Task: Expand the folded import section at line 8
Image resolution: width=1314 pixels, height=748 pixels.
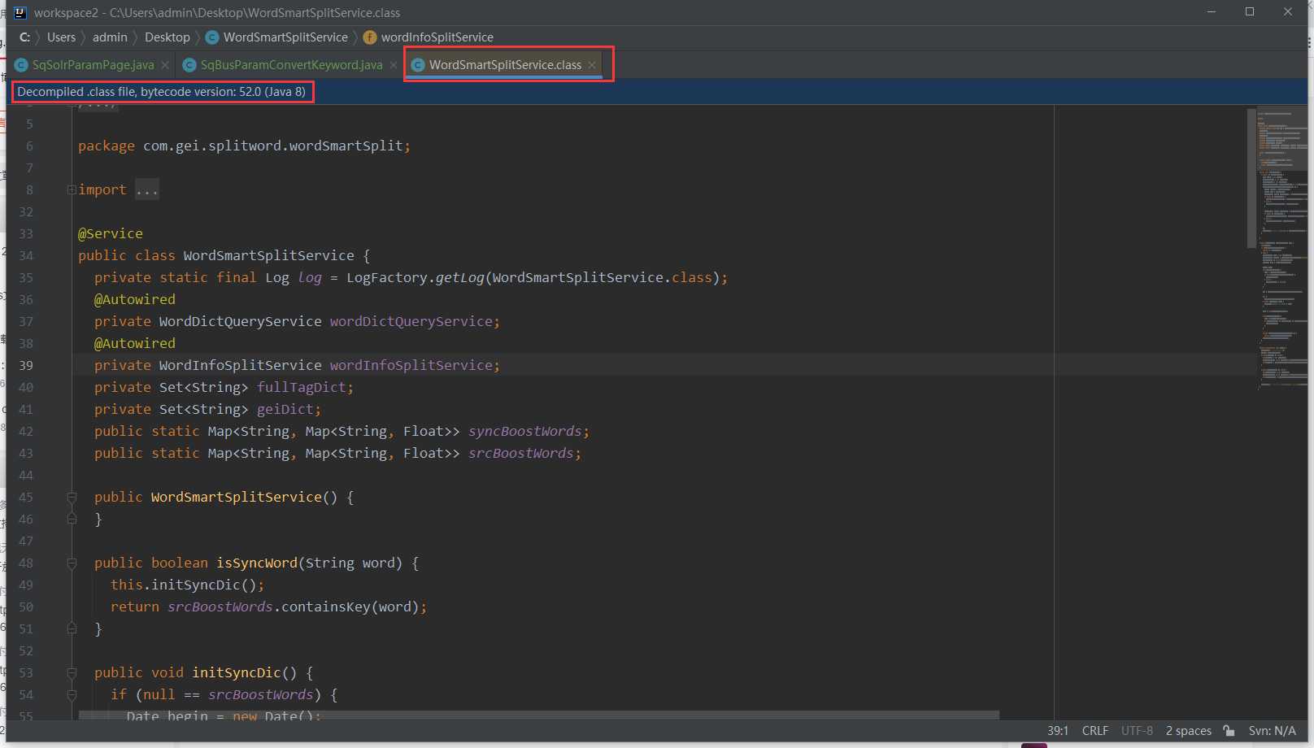Action: click(72, 189)
